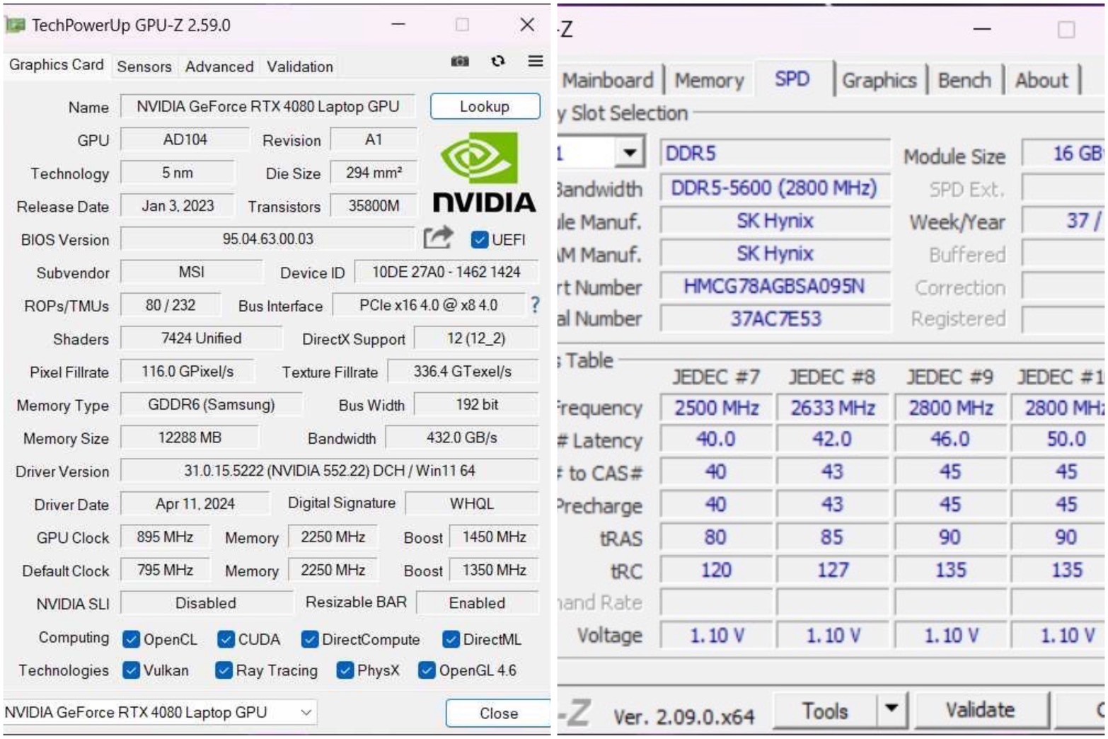The image size is (1108, 739).
Task: Toggle the OpenGL 4.6 checkbox
Action: pos(427,670)
